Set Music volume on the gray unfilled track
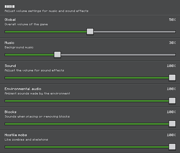 118,55
